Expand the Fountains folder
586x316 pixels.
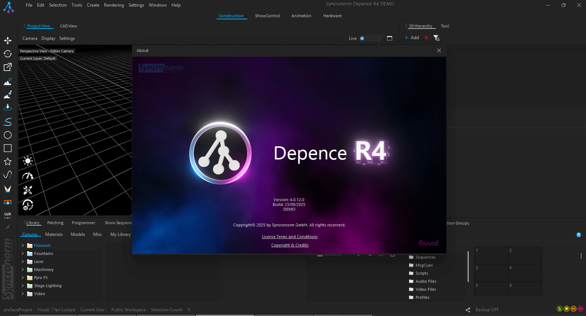pos(23,253)
